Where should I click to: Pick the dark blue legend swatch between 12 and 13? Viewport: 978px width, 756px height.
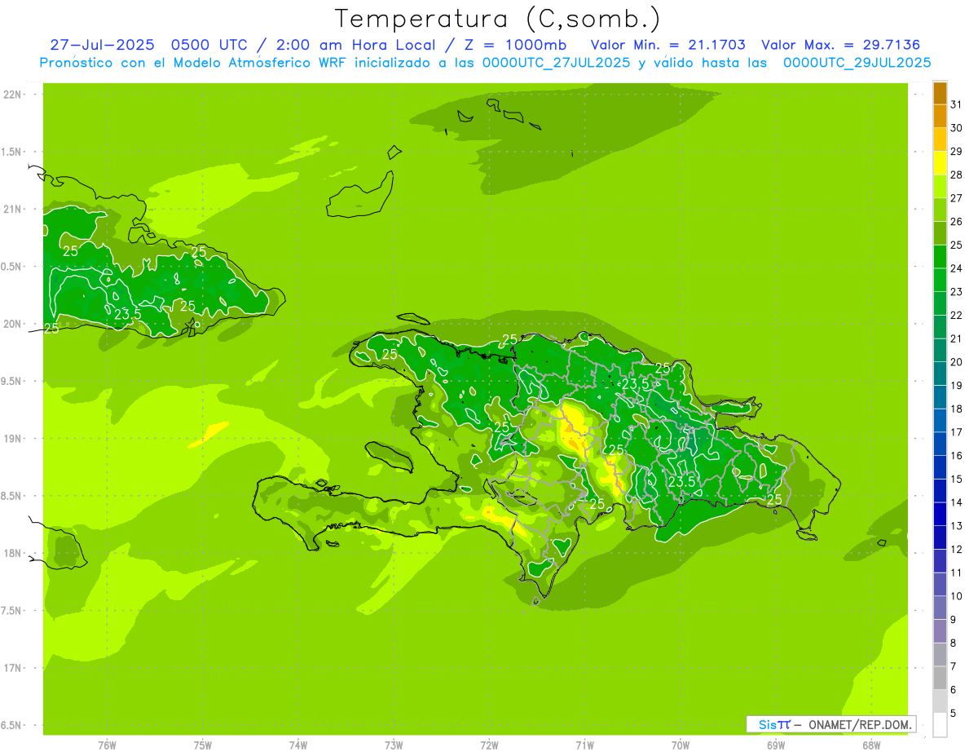tap(940, 537)
